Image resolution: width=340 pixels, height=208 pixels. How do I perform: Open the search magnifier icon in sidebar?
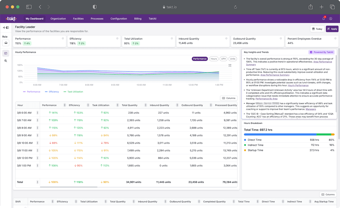[x=6, y=61]
